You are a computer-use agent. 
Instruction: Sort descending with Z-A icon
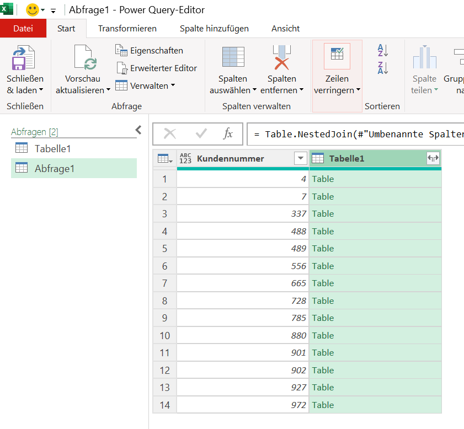(x=383, y=68)
